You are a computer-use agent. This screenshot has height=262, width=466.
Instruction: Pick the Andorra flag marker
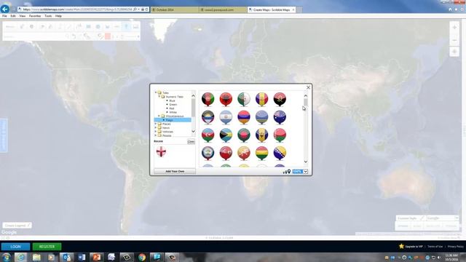(261, 99)
